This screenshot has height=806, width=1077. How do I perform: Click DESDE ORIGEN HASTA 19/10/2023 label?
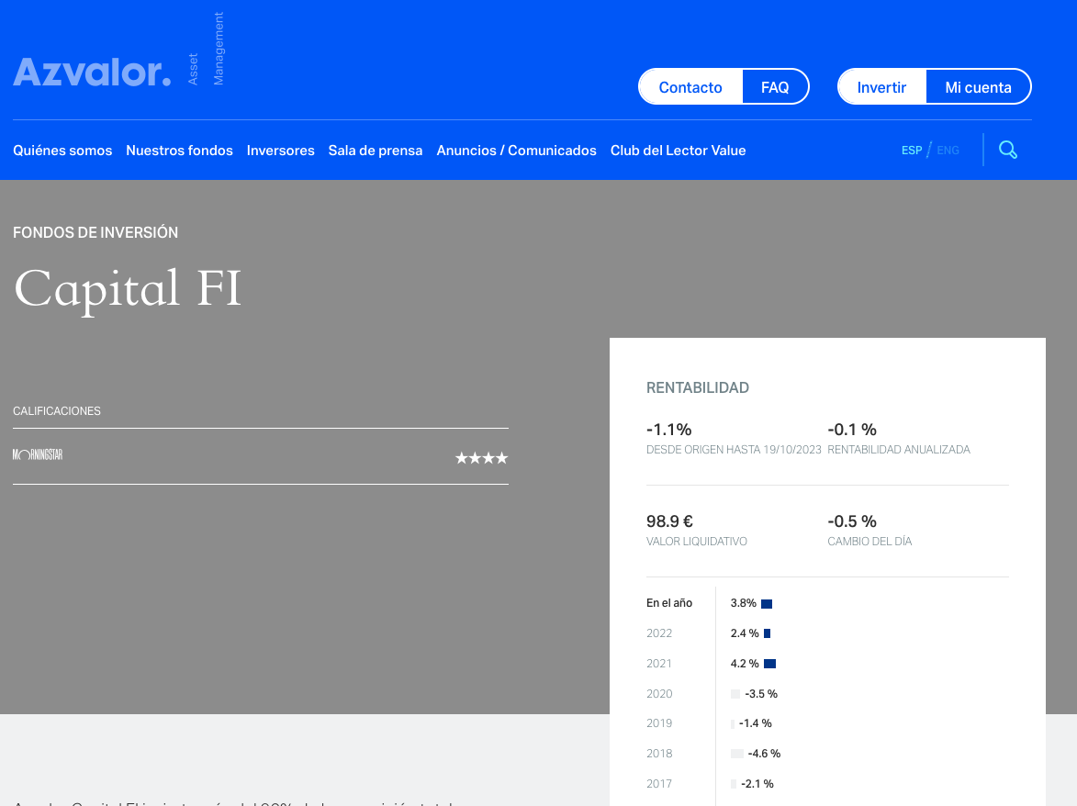[x=734, y=450]
